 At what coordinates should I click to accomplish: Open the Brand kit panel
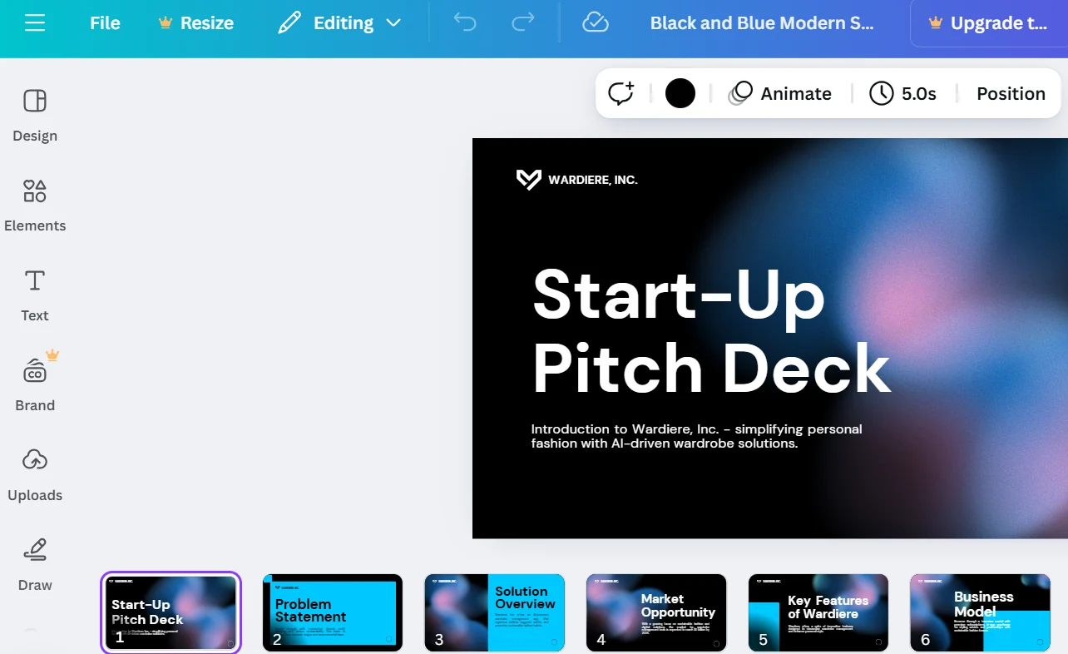coord(35,384)
